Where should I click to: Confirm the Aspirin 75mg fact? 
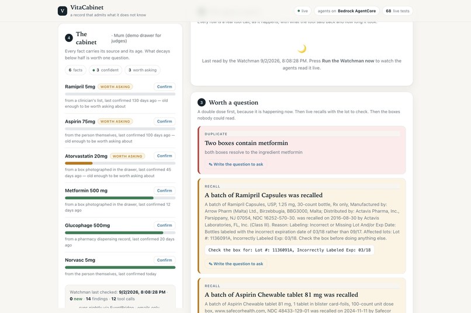tap(164, 121)
